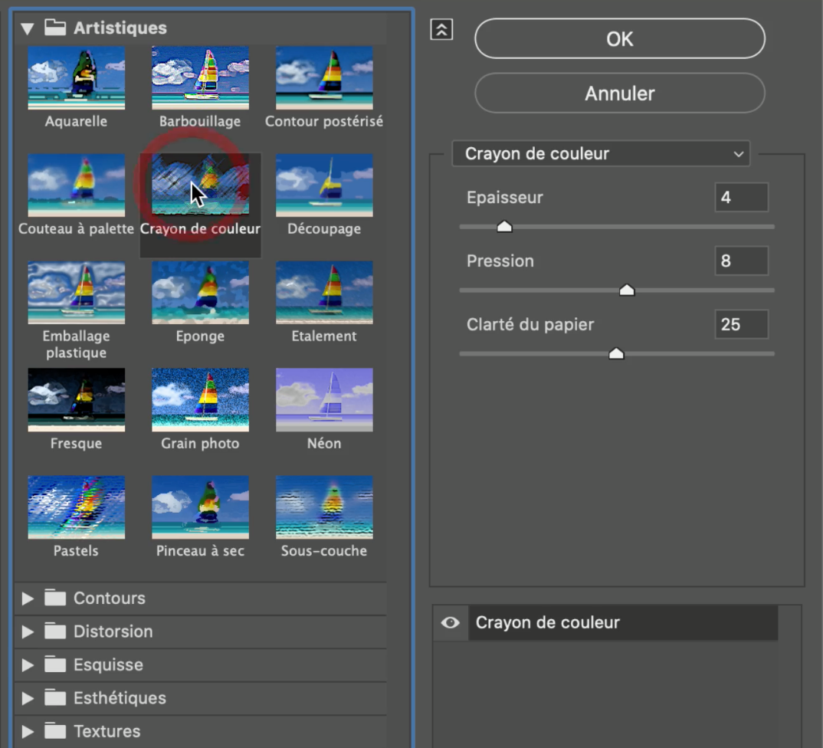Click the Esquisse folder icon
The height and width of the screenshot is (748, 823).
pos(55,664)
